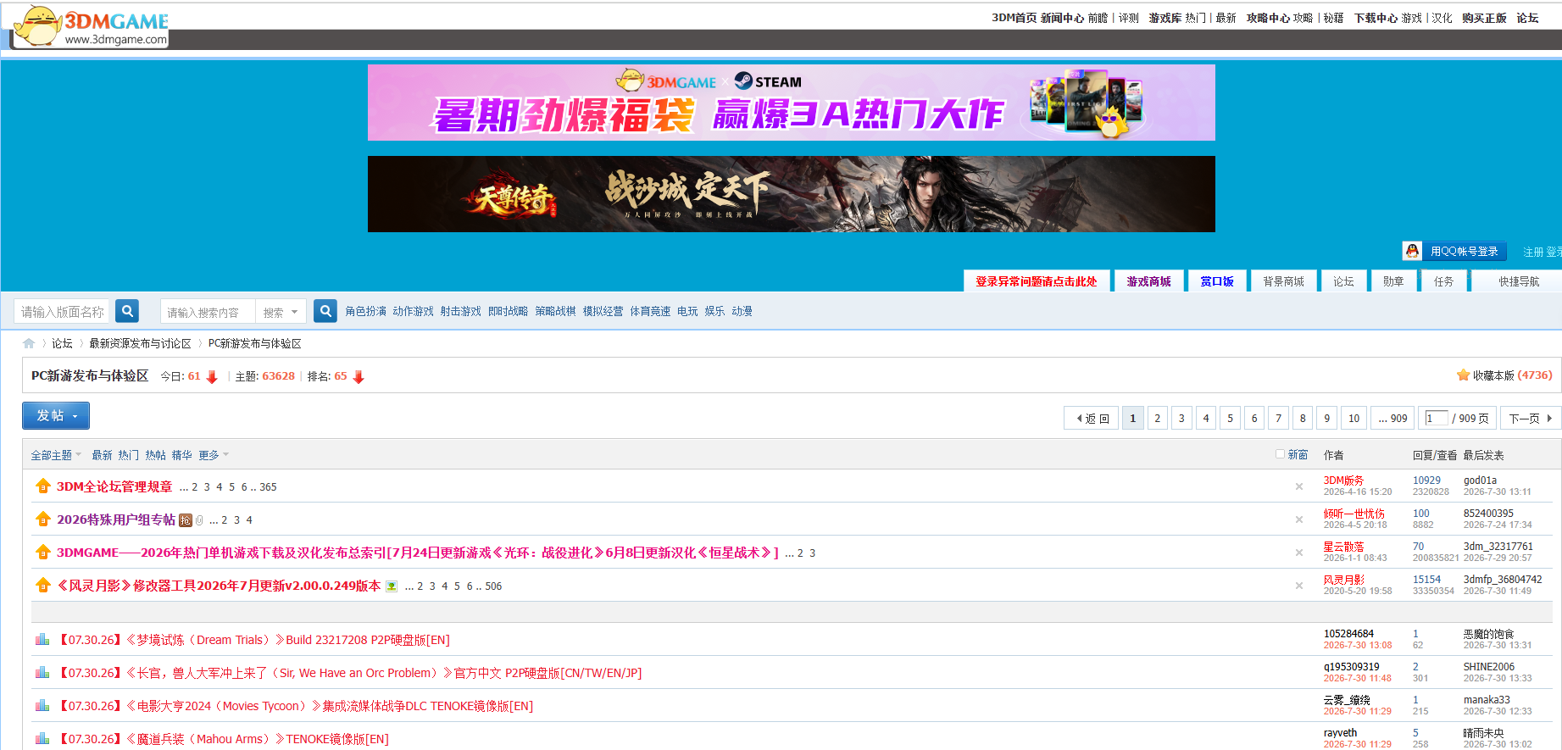Click the blue search magnifier beside the 搜索 dropdown

click(325, 311)
